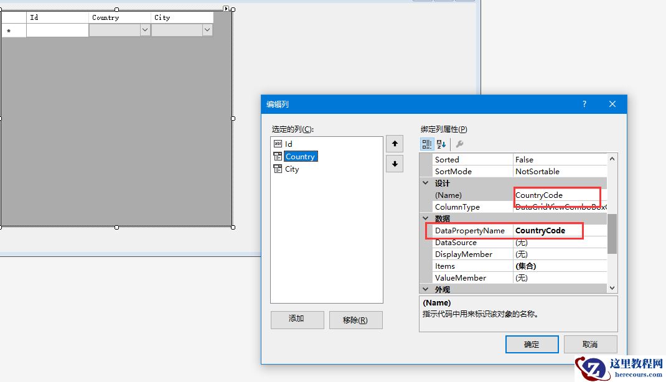Click the 移除(R) button

pyautogui.click(x=355, y=320)
